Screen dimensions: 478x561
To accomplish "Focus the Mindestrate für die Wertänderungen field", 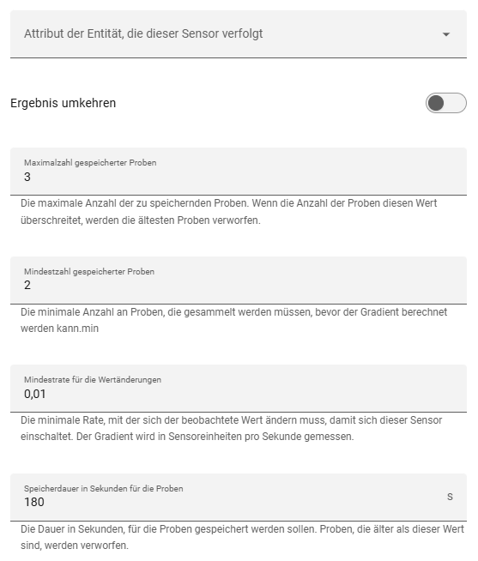I will coord(239,389).
